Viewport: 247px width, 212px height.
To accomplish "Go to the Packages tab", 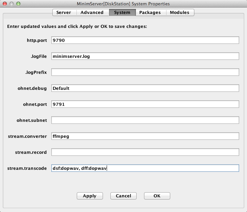I will tap(150, 13).
